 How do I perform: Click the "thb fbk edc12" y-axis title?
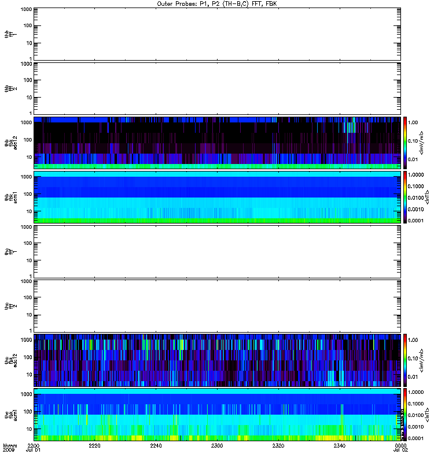pyautogui.click(x=11, y=143)
